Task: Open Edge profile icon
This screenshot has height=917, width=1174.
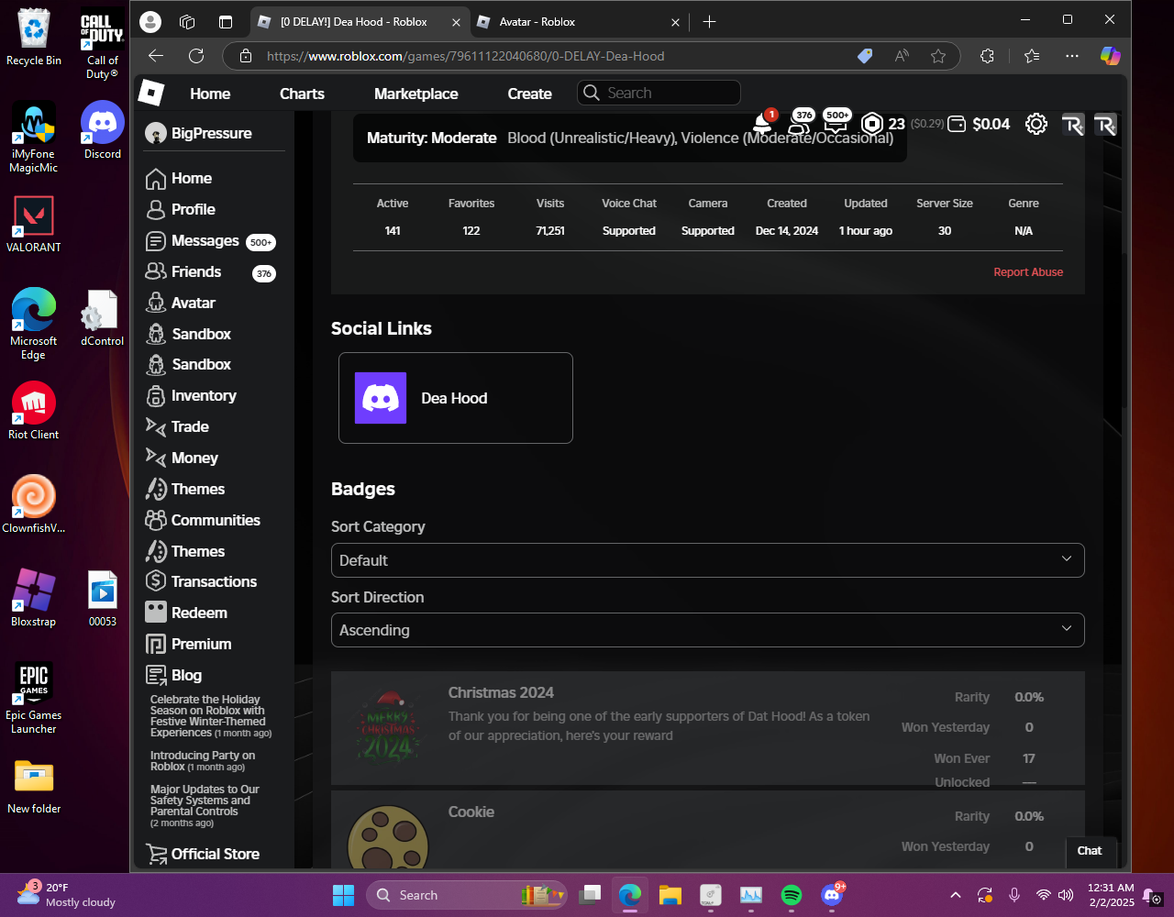Action: [x=150, y=21]
